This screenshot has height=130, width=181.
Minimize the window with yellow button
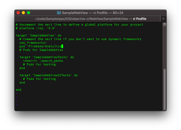tap(23, 13)
